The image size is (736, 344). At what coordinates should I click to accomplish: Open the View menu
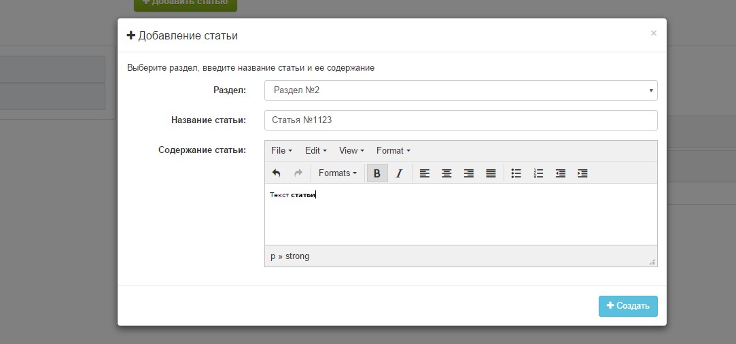[351, 151]
